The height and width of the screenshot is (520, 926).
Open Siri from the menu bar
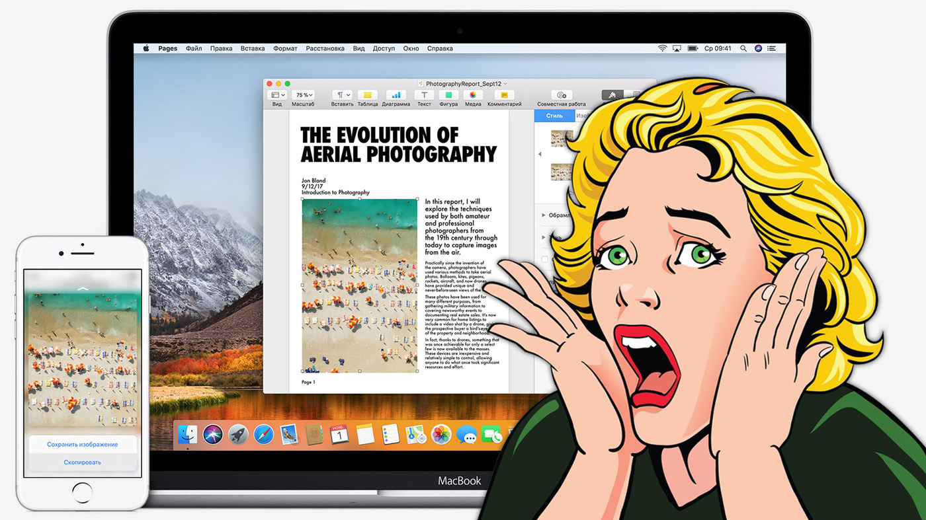(x=759, y=48)
